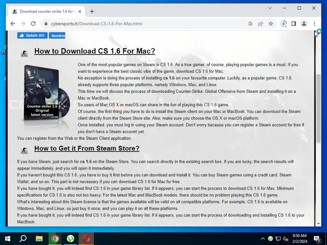Like the page with Stebėti 893
The height and width of the screenshot is (245, 327).
pos(32,35)
